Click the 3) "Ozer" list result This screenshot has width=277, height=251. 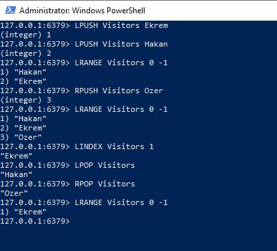point(21,137)
